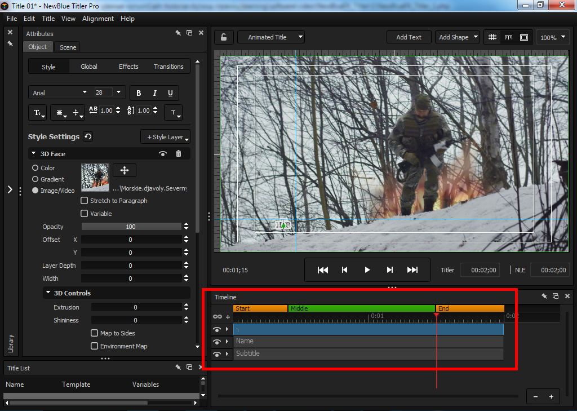Click the Add Text button
The width and height of the screenshot is (577, 411).
pos(409,37)
